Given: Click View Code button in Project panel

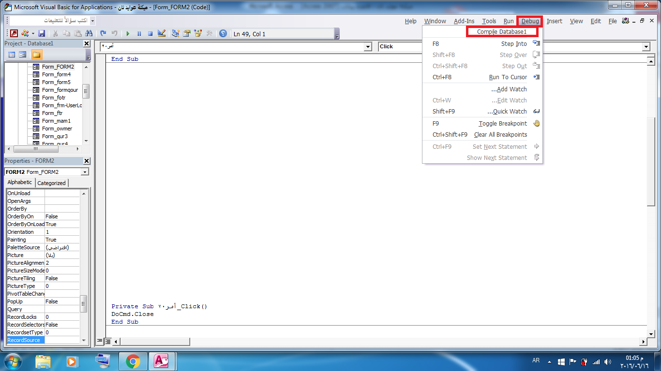Looking at the screenshot, I should point(12,55).
